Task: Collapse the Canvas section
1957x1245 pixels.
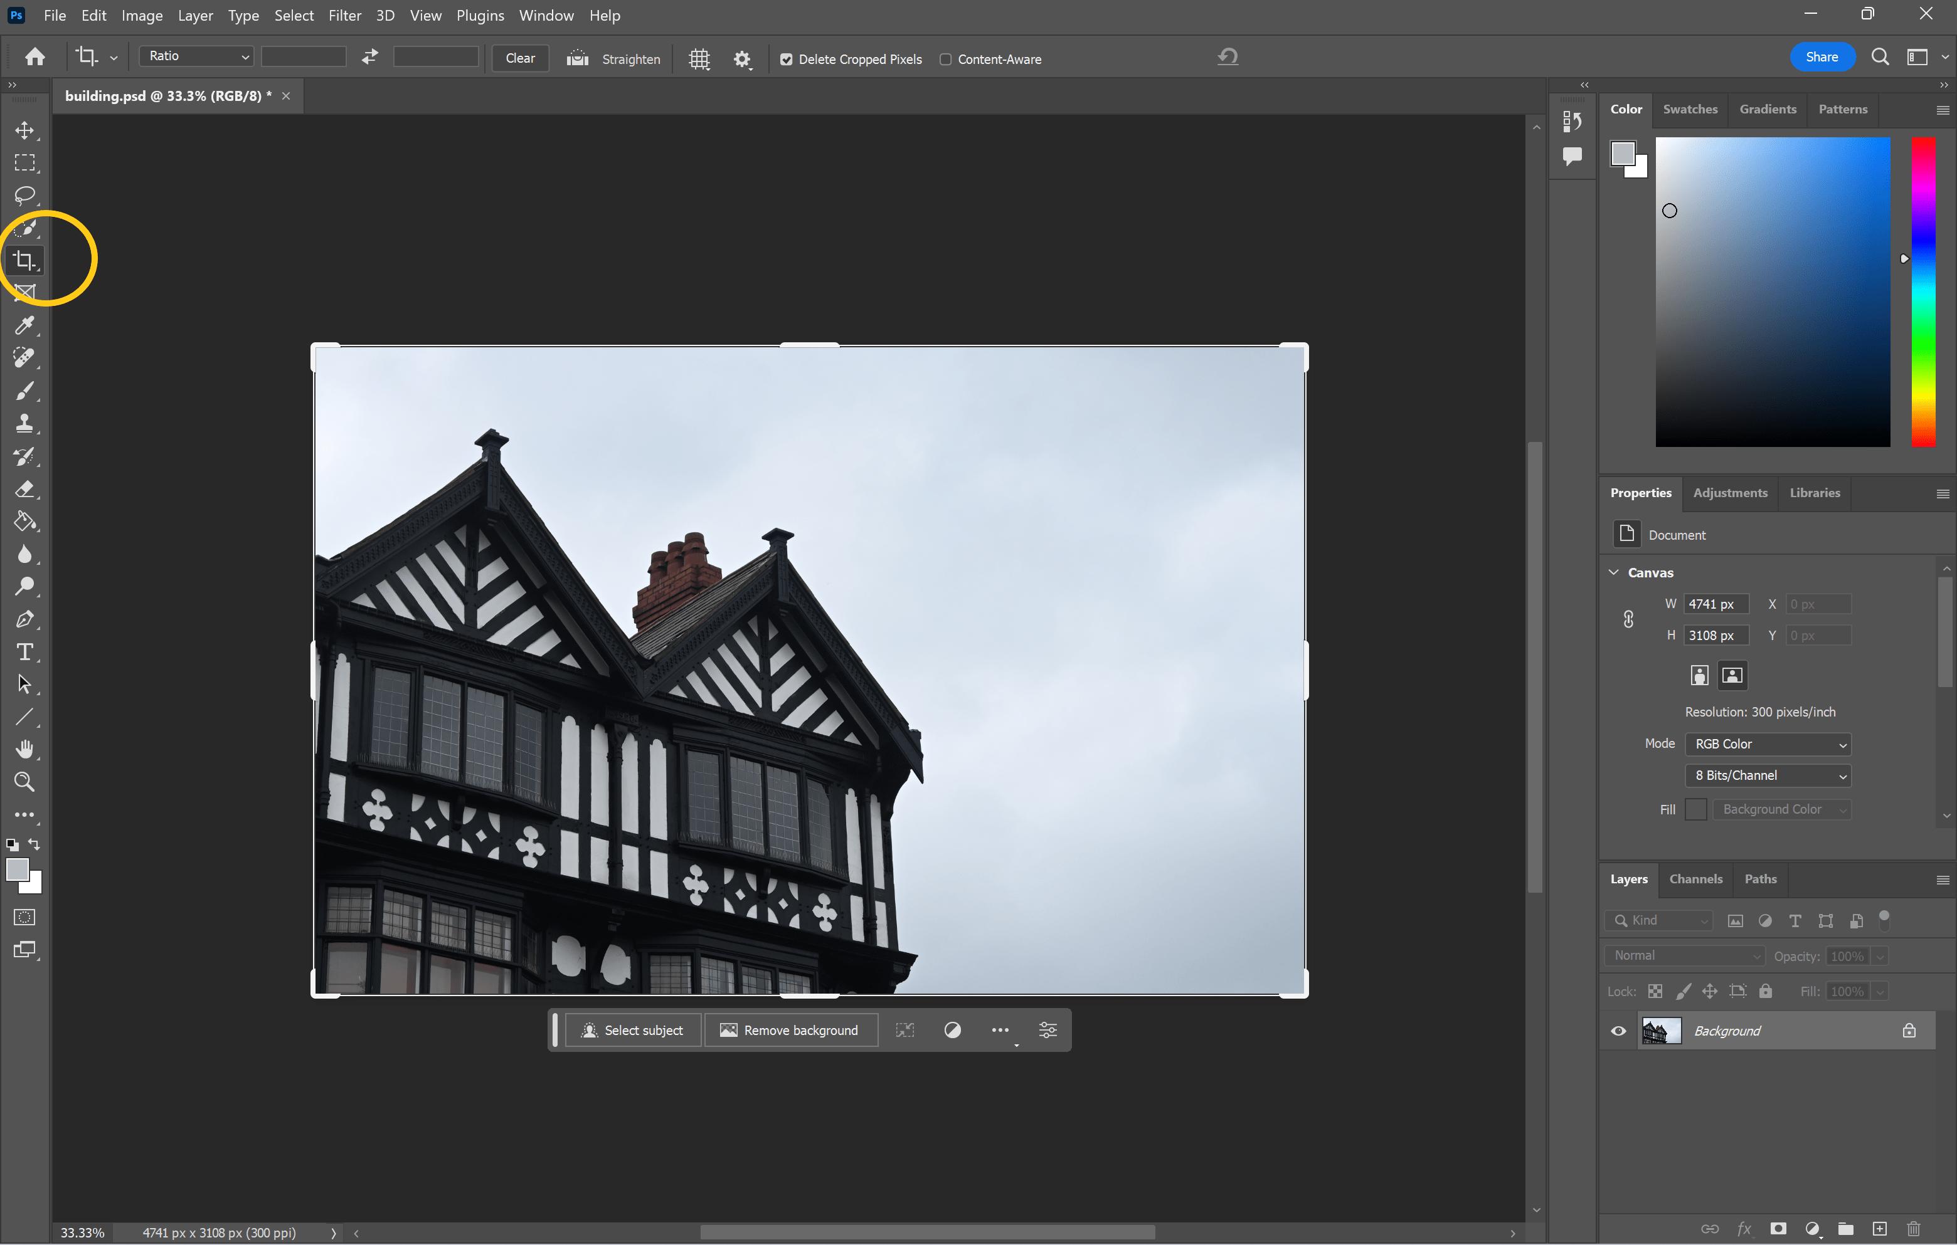Action: click(1614, 572)
